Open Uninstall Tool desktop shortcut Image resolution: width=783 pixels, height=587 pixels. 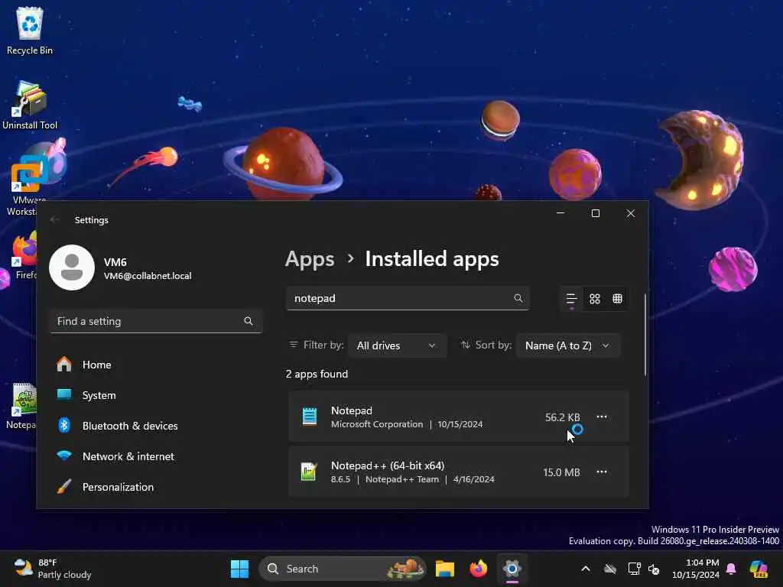pyautogui.click(x=30, y=105)
